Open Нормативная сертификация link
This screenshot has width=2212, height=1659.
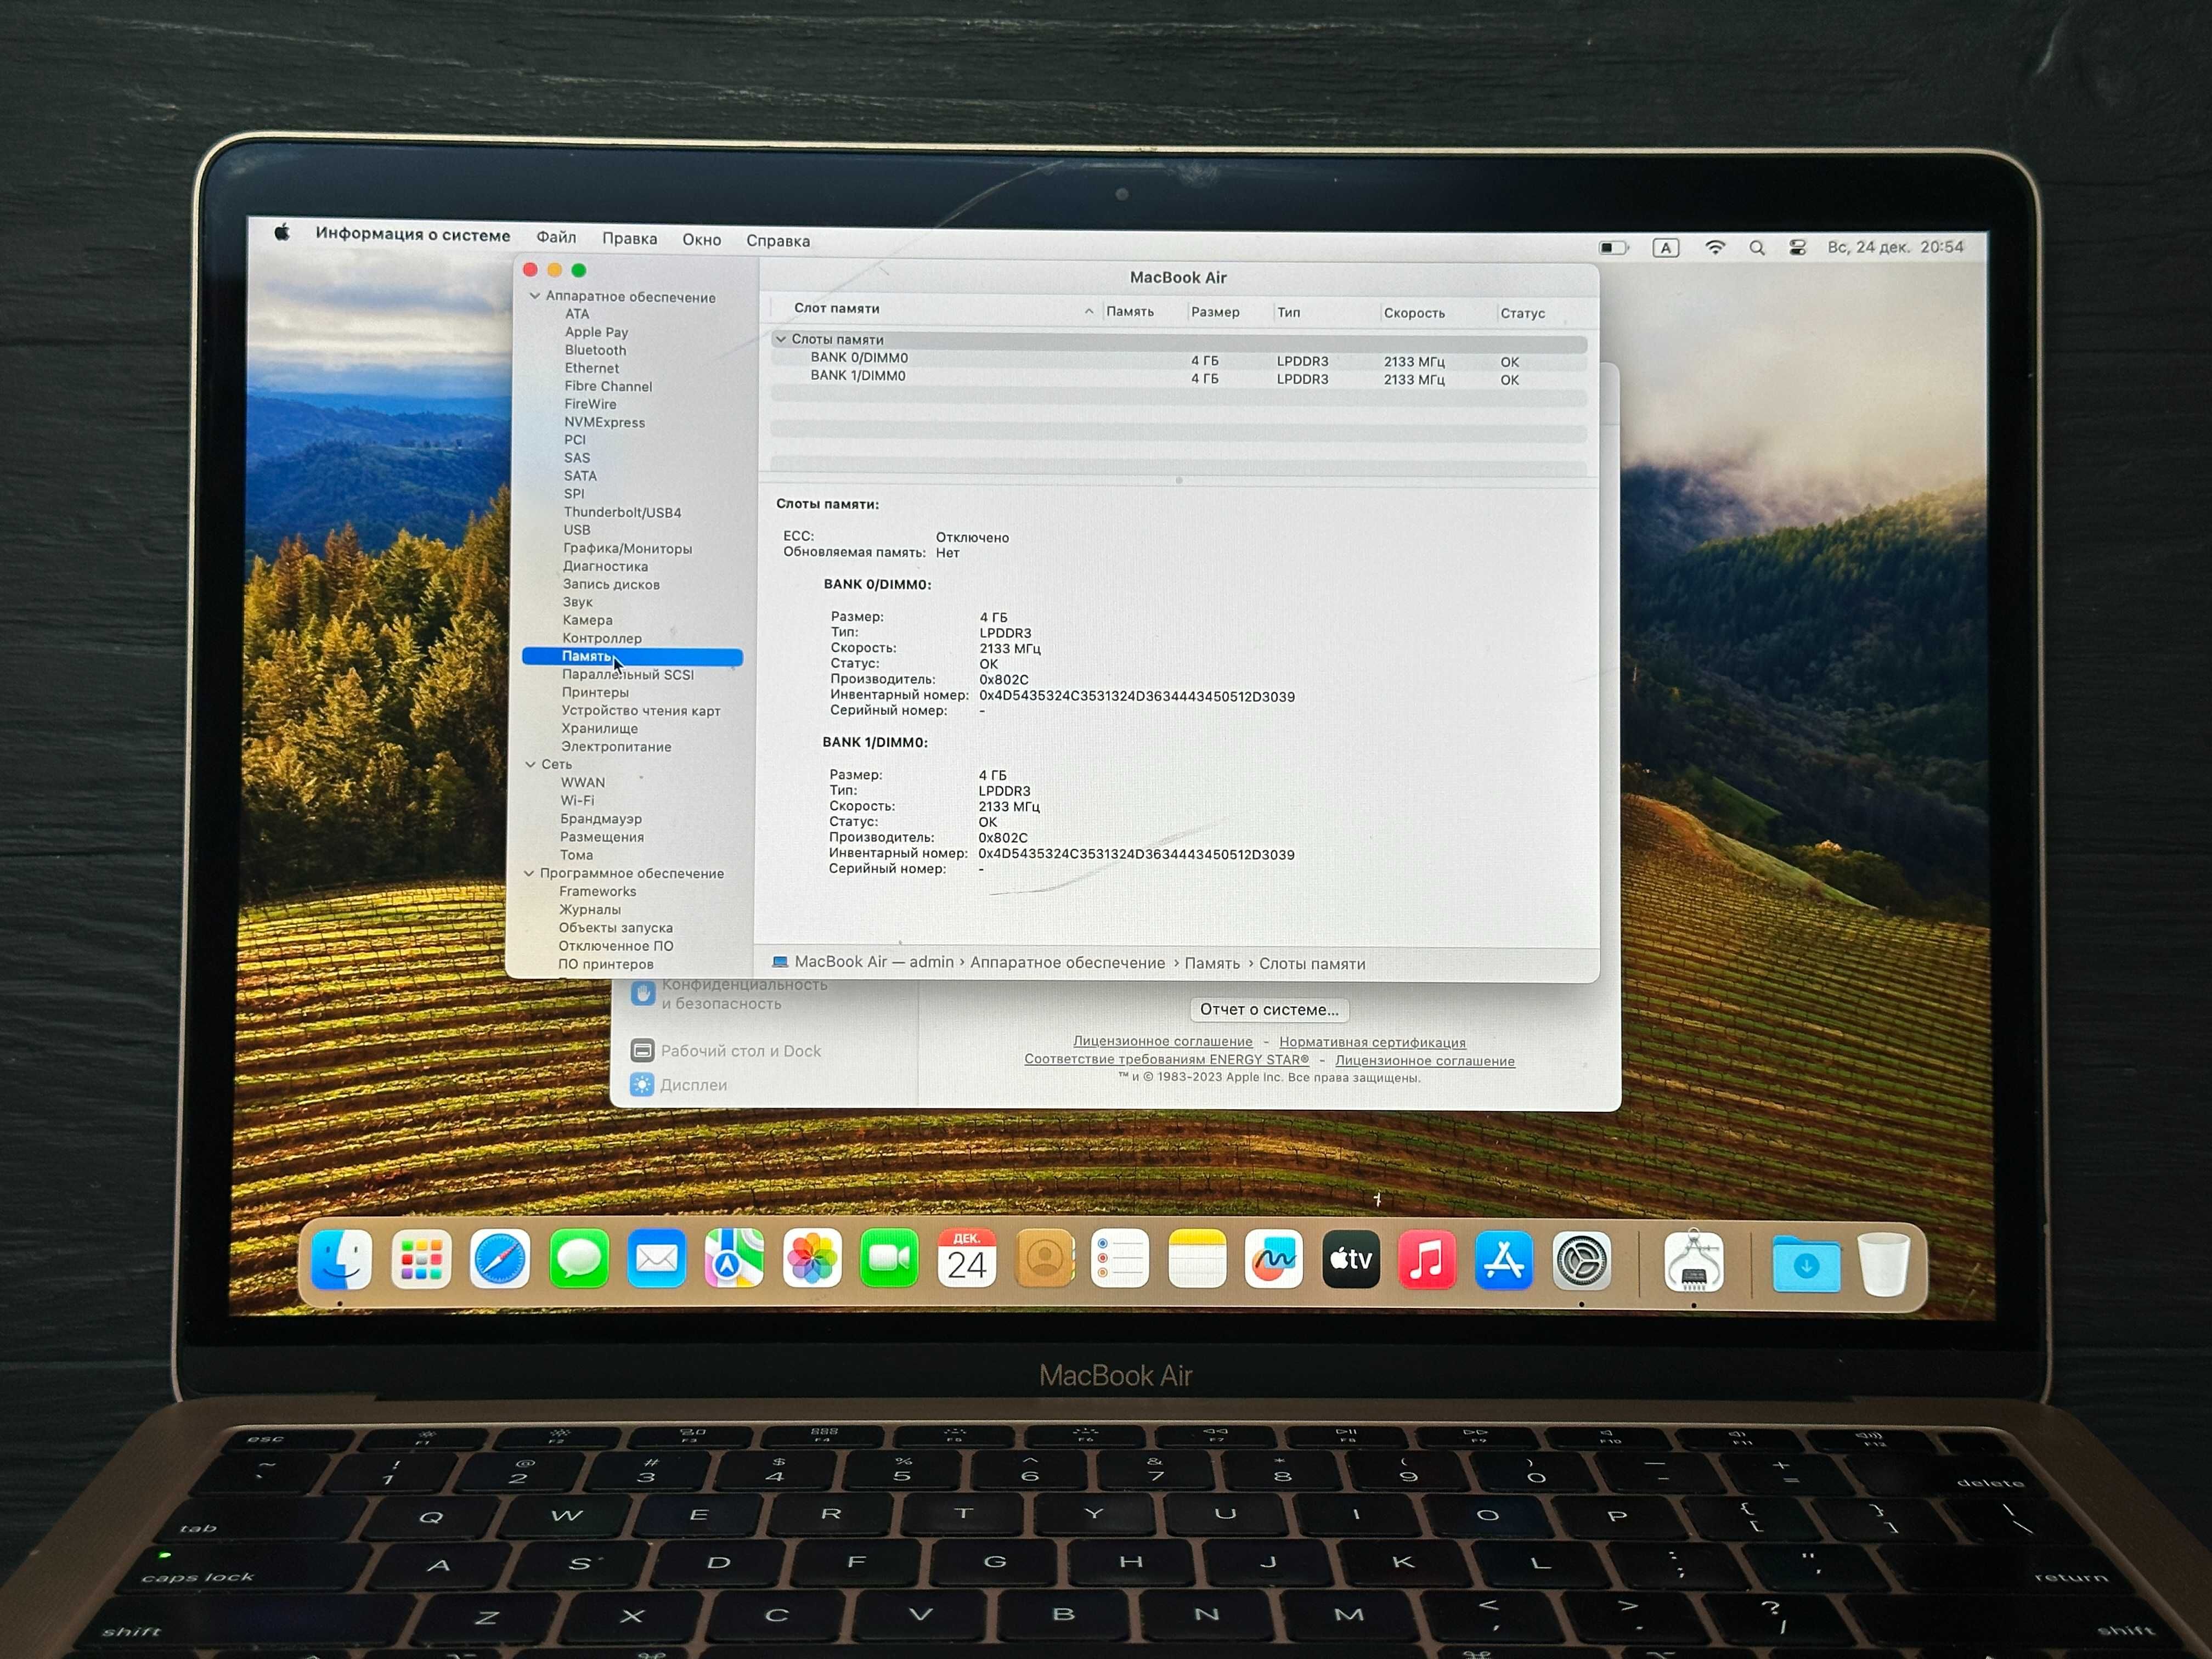point(1373,1042)
